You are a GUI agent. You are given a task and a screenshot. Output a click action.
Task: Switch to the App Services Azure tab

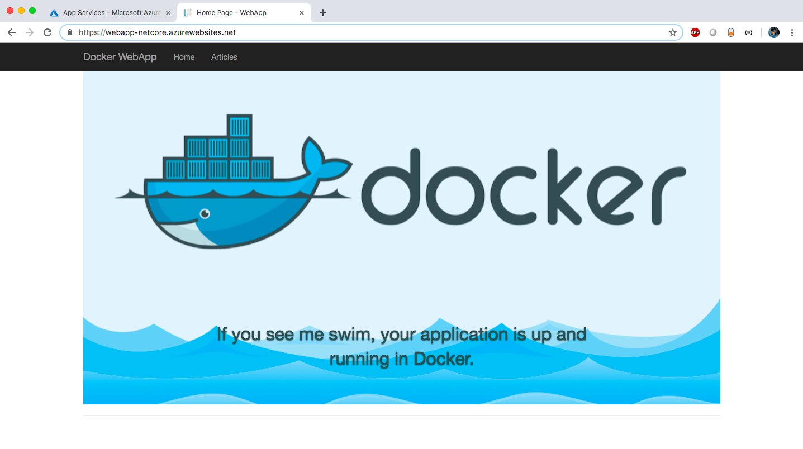pyautogui.click(x=106, y=12)
